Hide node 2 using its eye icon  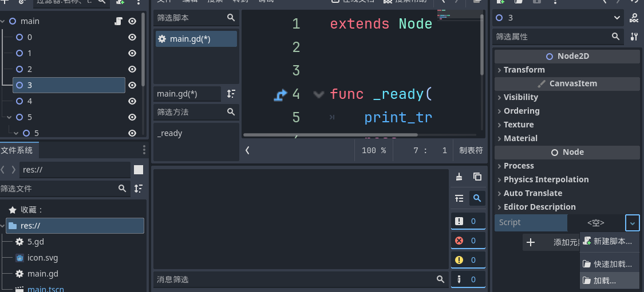(132, 69)
